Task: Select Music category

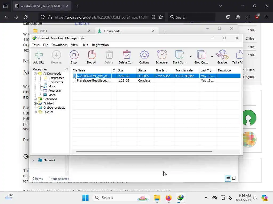Action: click(52, 86)
